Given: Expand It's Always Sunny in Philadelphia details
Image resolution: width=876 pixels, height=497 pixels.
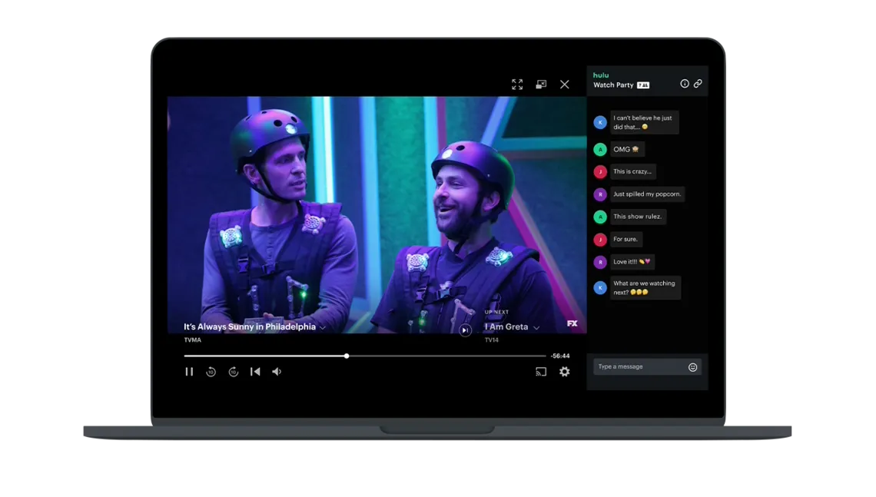Looking at the screenshot, I should click(323, 327).
